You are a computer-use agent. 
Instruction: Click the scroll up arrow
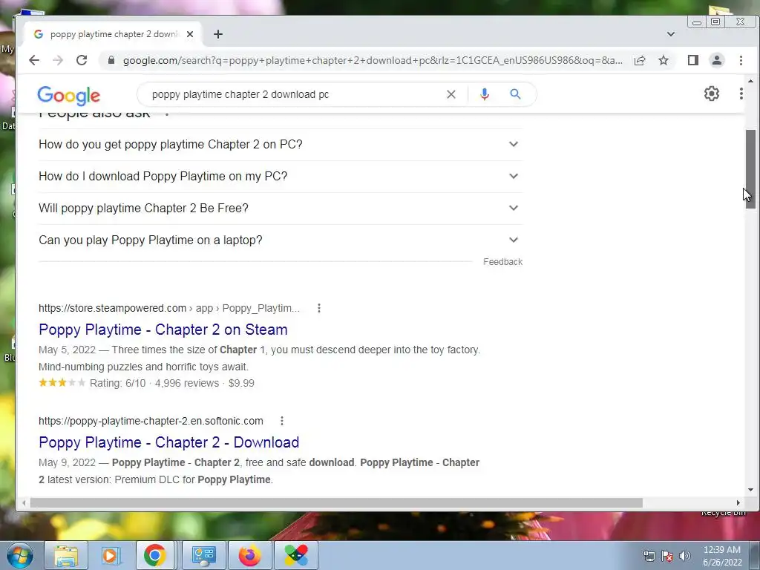(x=751, y=81)
